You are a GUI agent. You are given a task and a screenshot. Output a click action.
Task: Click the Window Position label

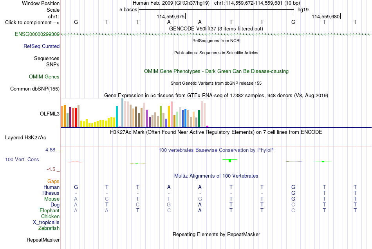tap(41, 3)
